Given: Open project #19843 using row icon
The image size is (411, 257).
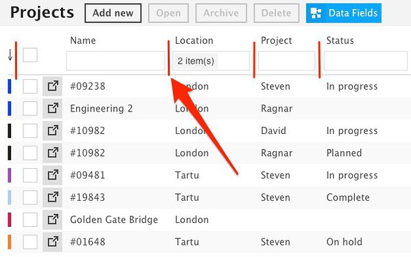Looking at the screenshot, I should 53,197.
